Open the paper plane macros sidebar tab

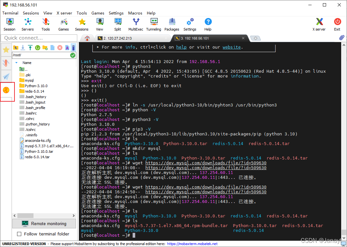(x=6, y=77)
